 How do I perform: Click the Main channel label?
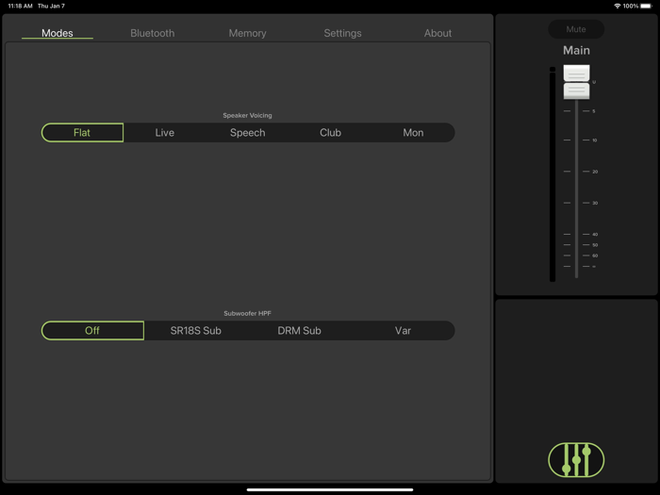[x=576, y=51]
